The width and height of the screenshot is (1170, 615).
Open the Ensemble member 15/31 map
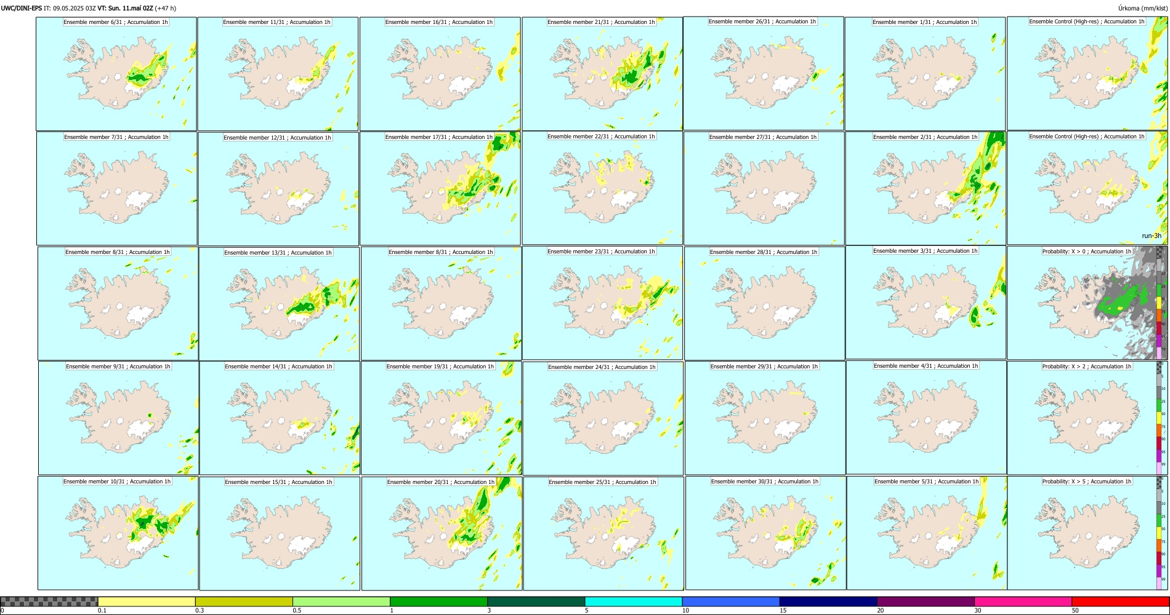tap(280, 533)
